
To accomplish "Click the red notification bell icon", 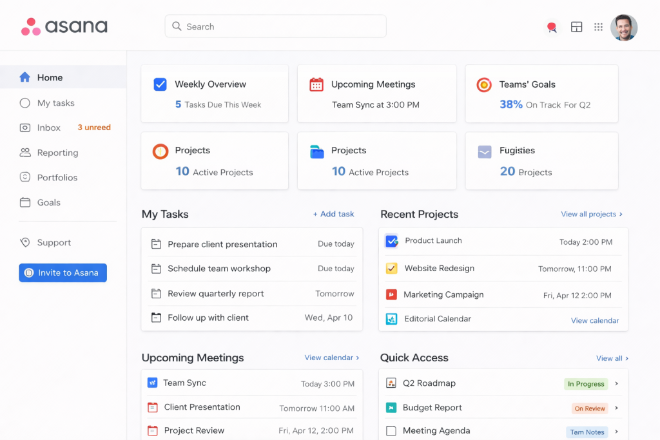I will [551, 27].
